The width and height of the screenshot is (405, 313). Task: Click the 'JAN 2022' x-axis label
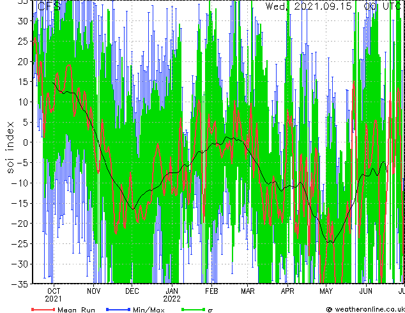point(172,295)
